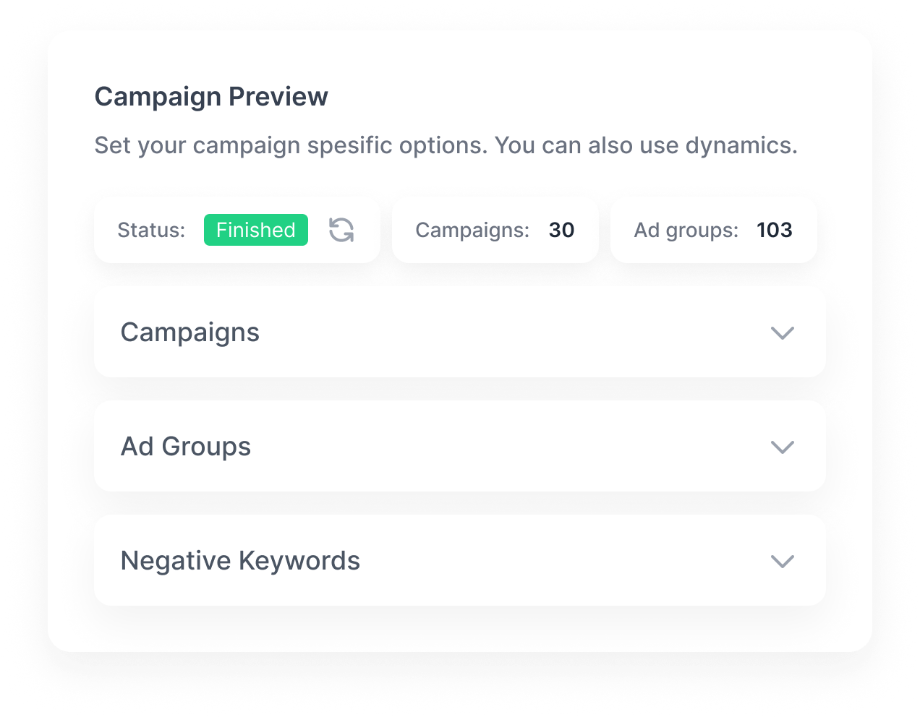Click empty space in the Campaigns accordion row
Screen dimensions: 920x717
click(506, 332)
